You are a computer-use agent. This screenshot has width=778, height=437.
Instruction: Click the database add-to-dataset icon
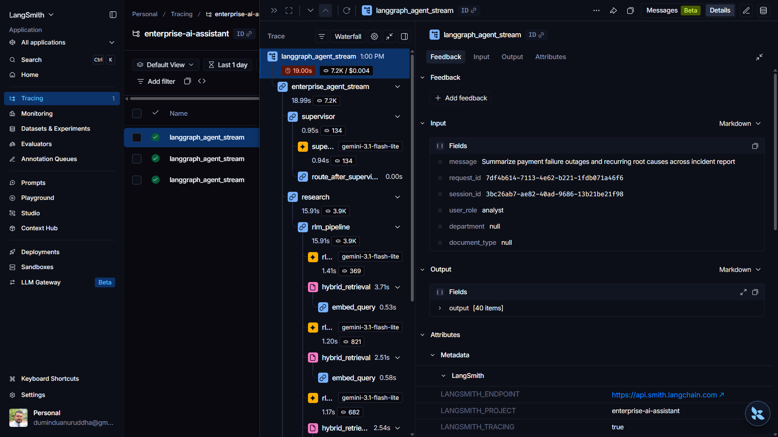tap(763, 11)
